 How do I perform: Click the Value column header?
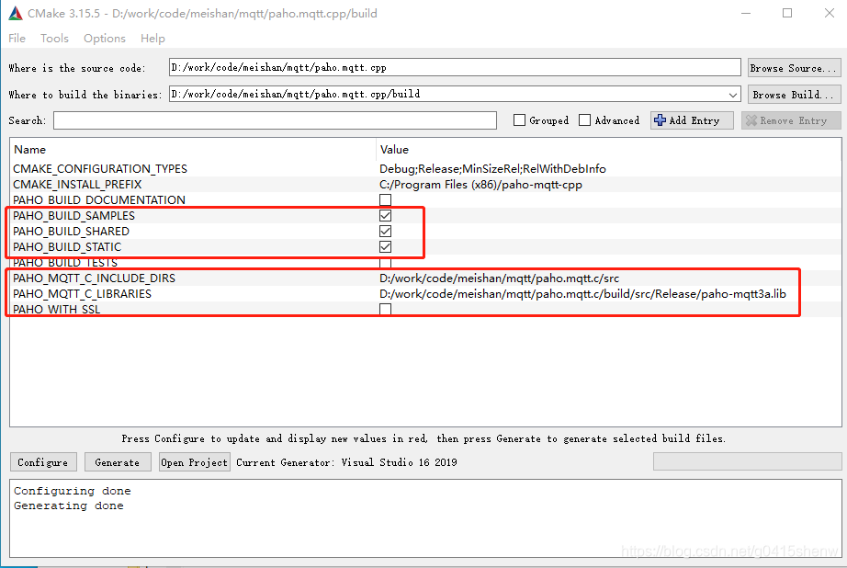pos(394,150)
